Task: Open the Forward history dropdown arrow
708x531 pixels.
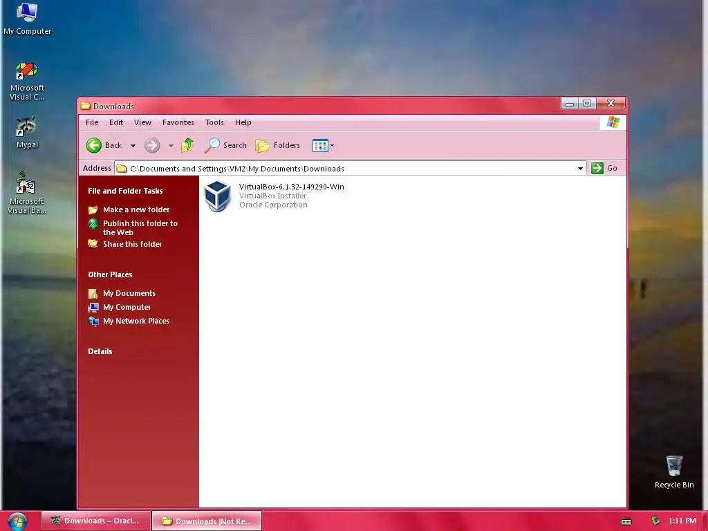Action: pyautogui.click(x=171, y=146)
